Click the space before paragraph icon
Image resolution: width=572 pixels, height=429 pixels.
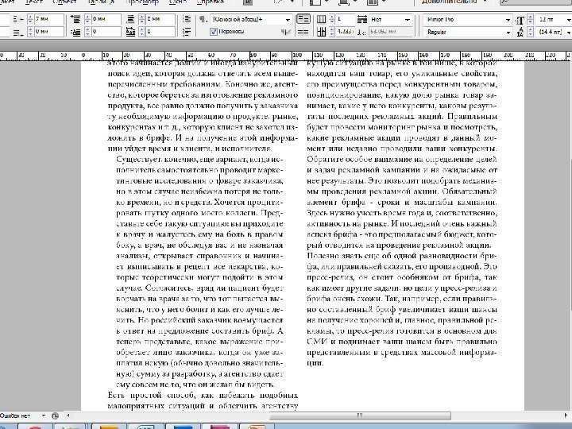tap(75, 19)
